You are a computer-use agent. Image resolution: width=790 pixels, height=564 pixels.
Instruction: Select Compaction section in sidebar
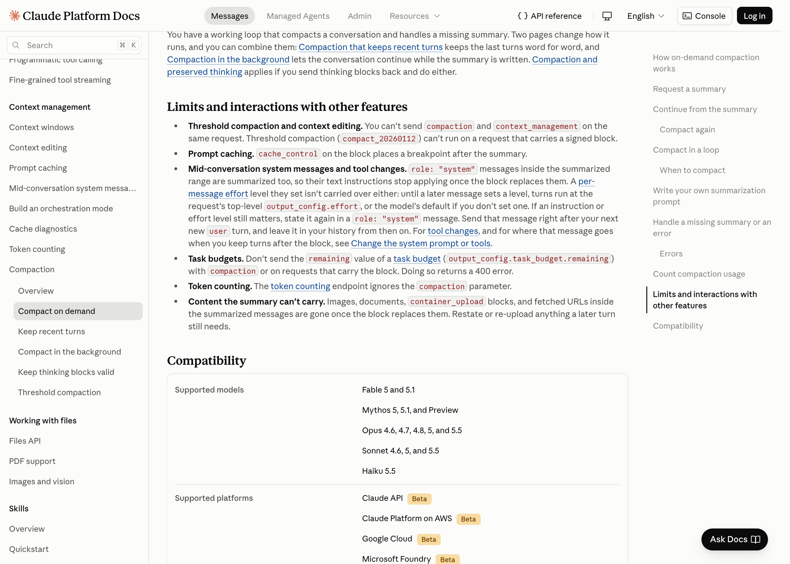[32, 269]
